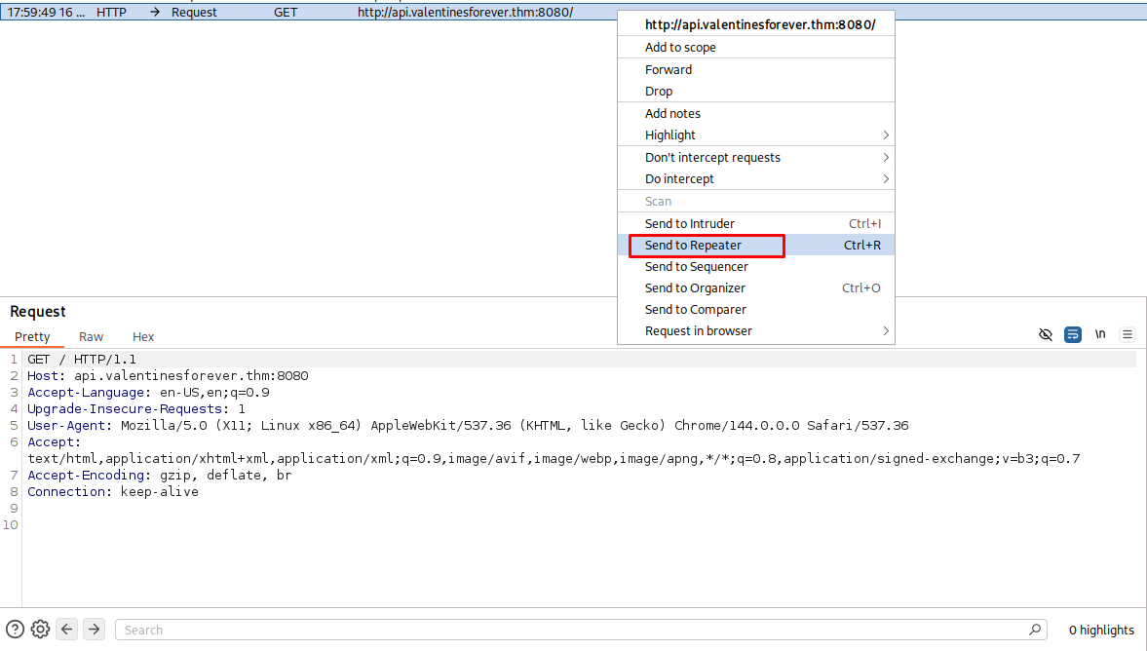Go to next search match arrow

[x=94, y=630]
